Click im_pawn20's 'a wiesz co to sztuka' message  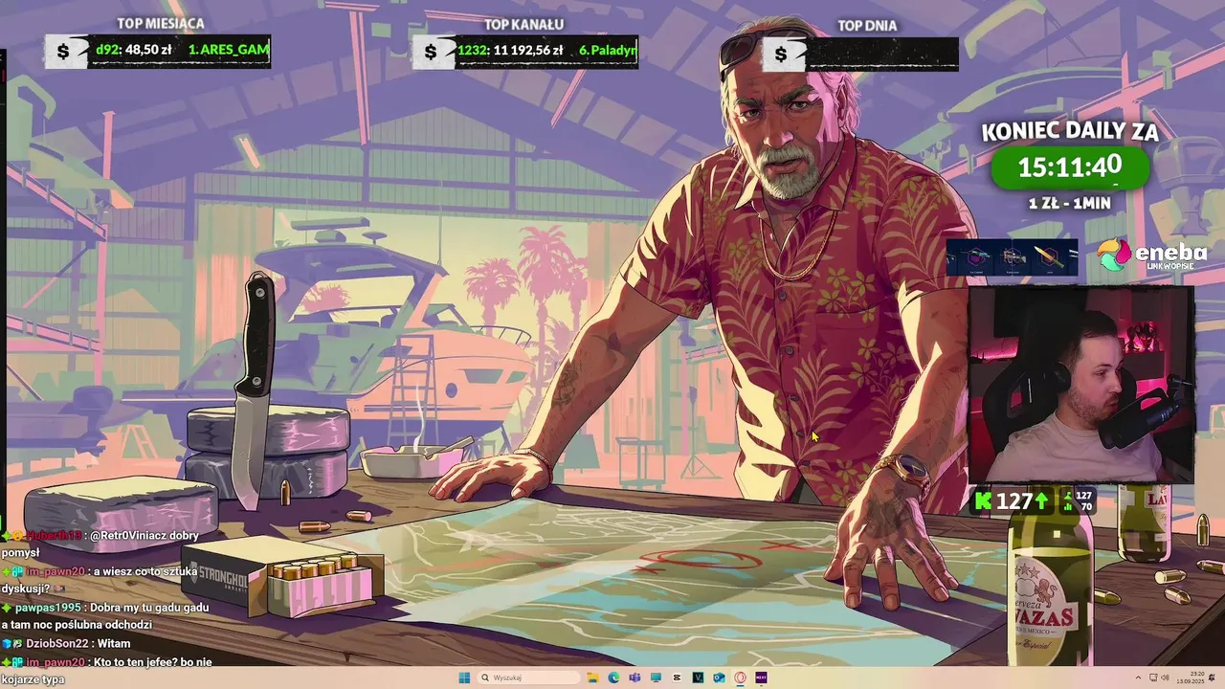(100, 580)
